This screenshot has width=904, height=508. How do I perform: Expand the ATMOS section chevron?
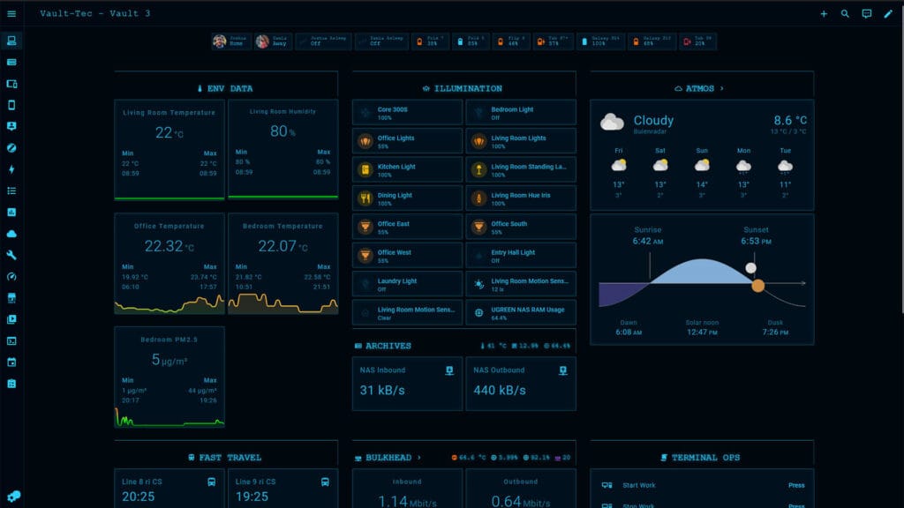[722, 89]
